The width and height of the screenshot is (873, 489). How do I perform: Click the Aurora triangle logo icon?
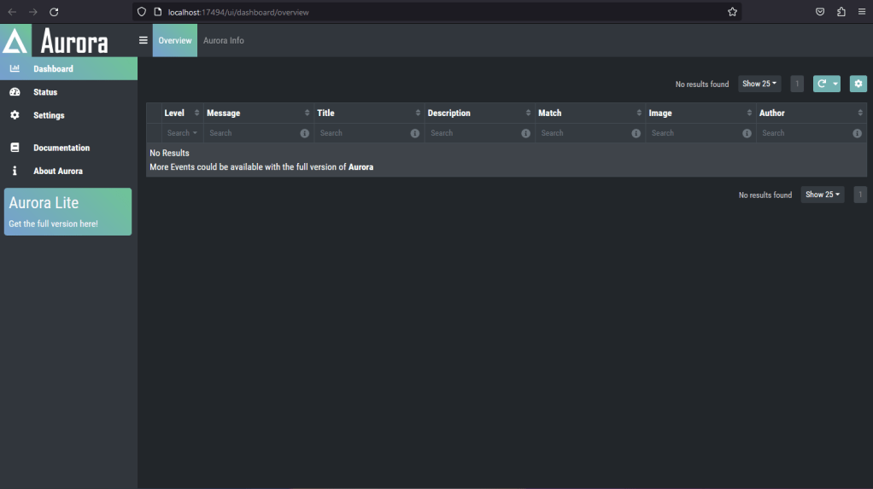15,41
